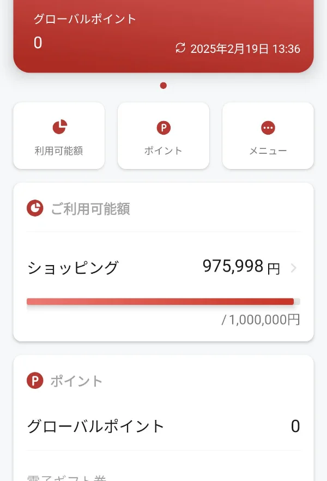Click the / 1,000,000円 limit text

(x=261, y=320)
